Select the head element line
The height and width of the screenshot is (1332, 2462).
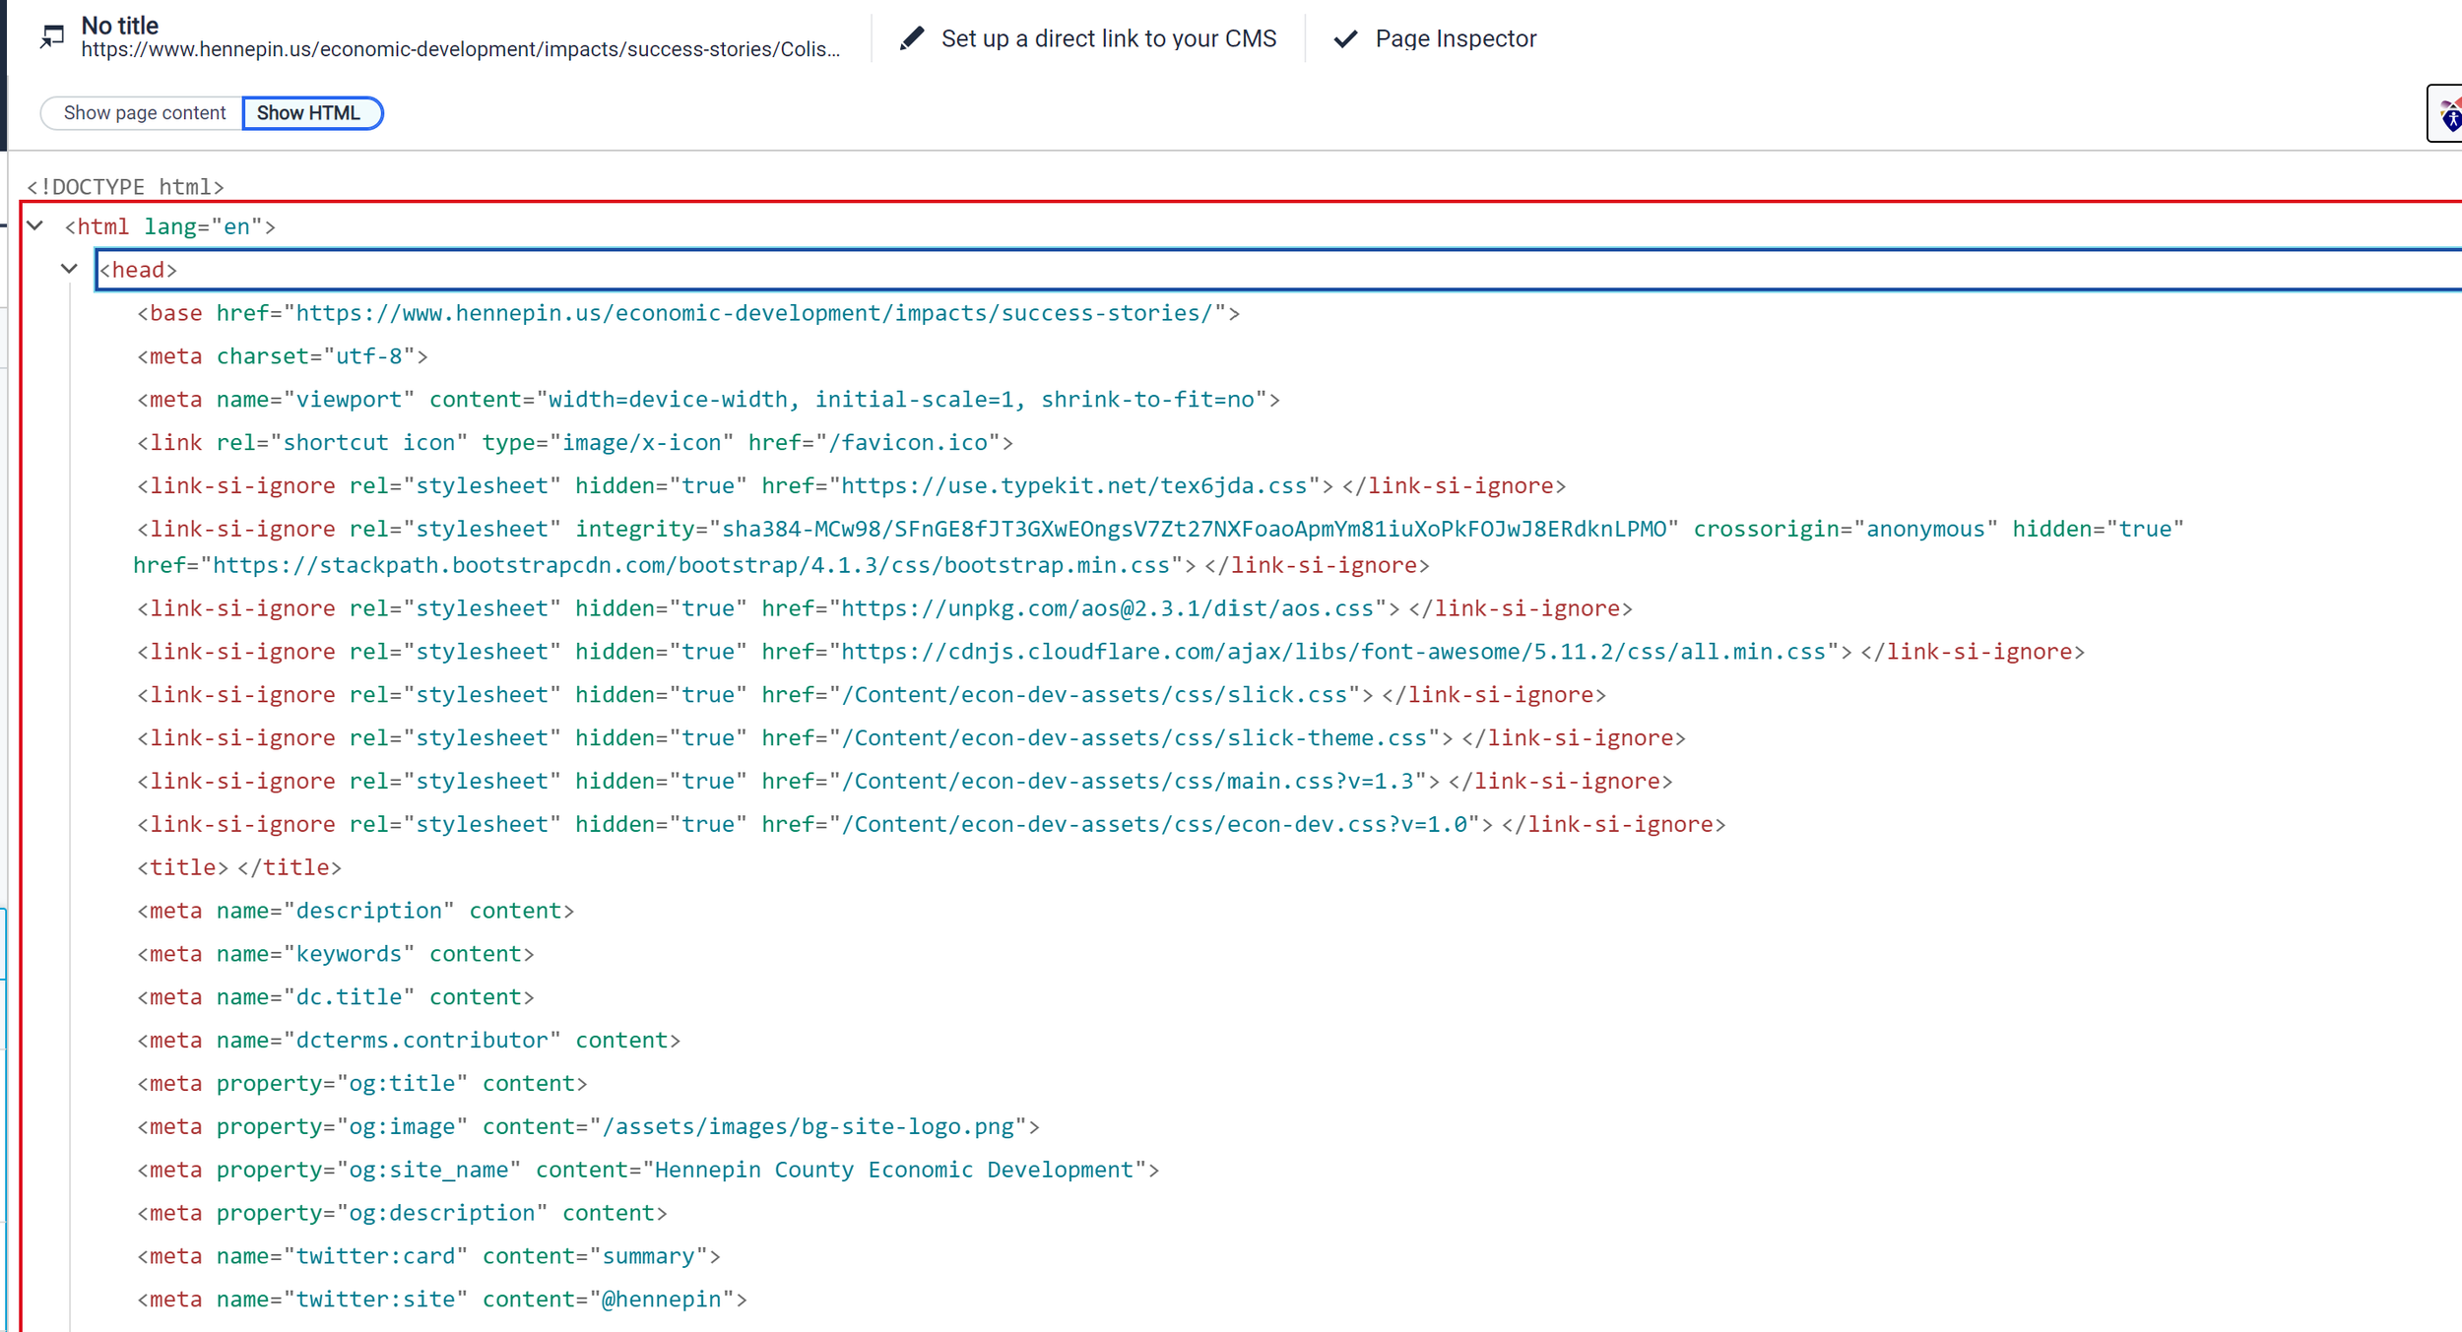[x=139, y=270]
